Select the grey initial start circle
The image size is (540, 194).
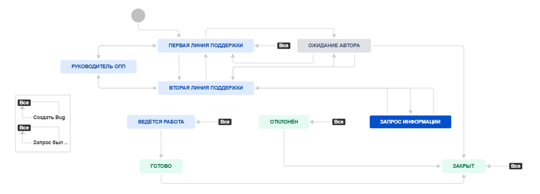[x=138, y=16]
